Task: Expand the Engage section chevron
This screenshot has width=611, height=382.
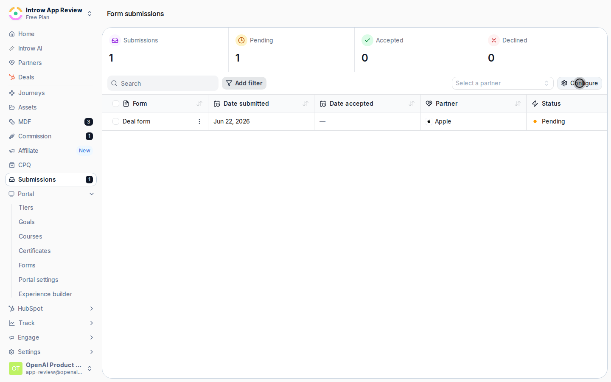Action: click(92, 337)
